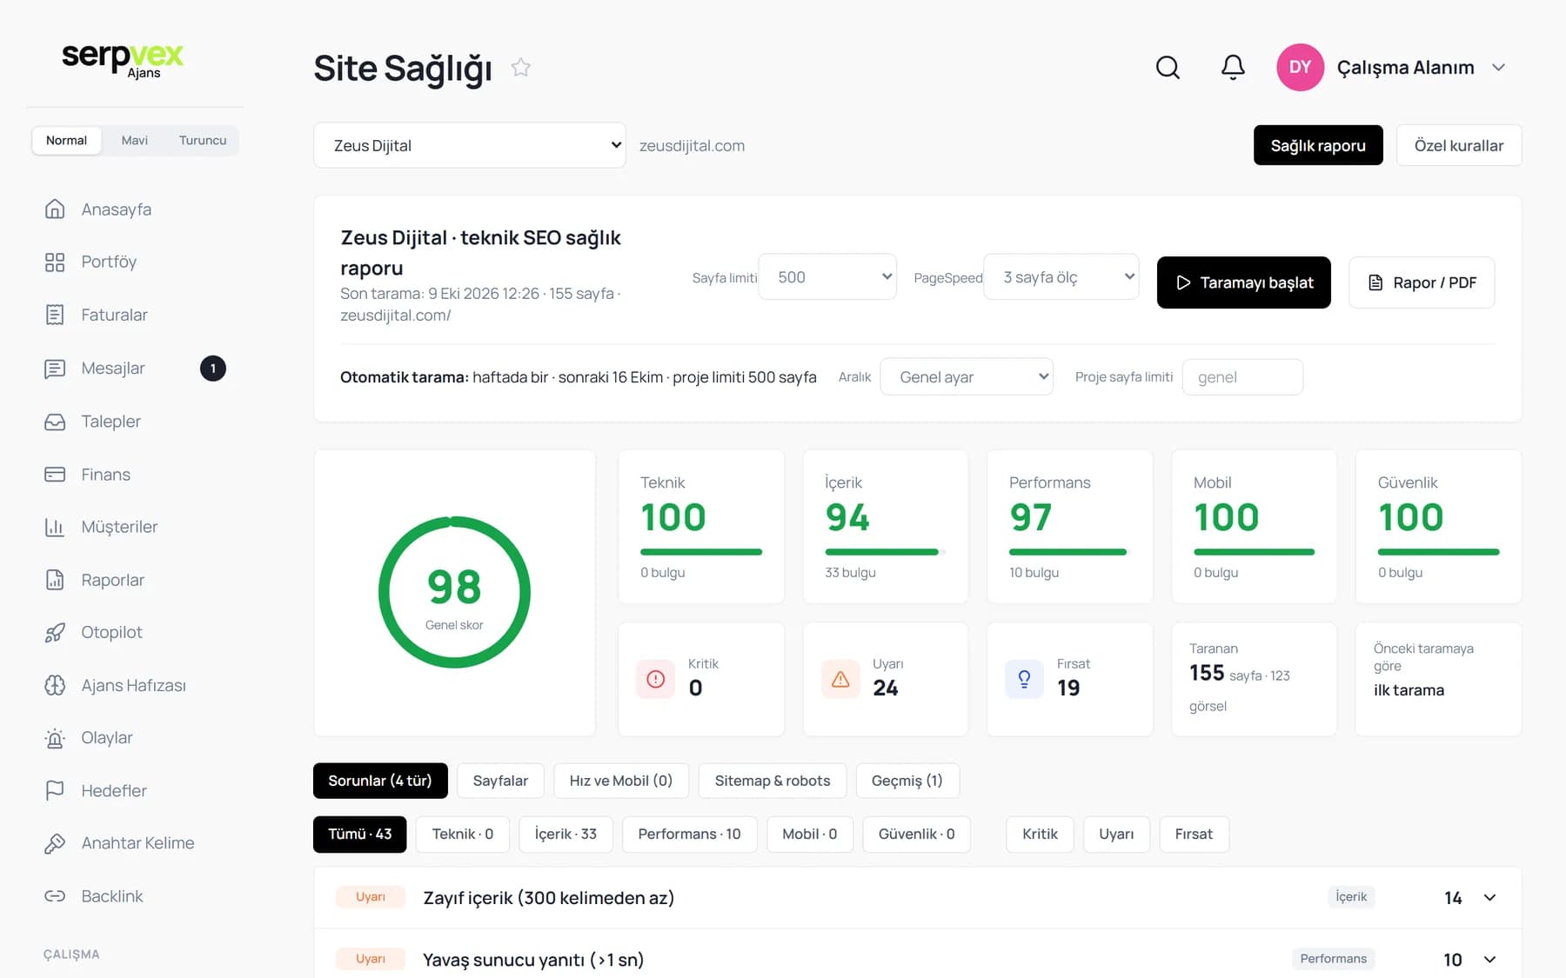Open Anasayfa home icon in sidebar
This screenshot has width=1566, height=978.
55,209
